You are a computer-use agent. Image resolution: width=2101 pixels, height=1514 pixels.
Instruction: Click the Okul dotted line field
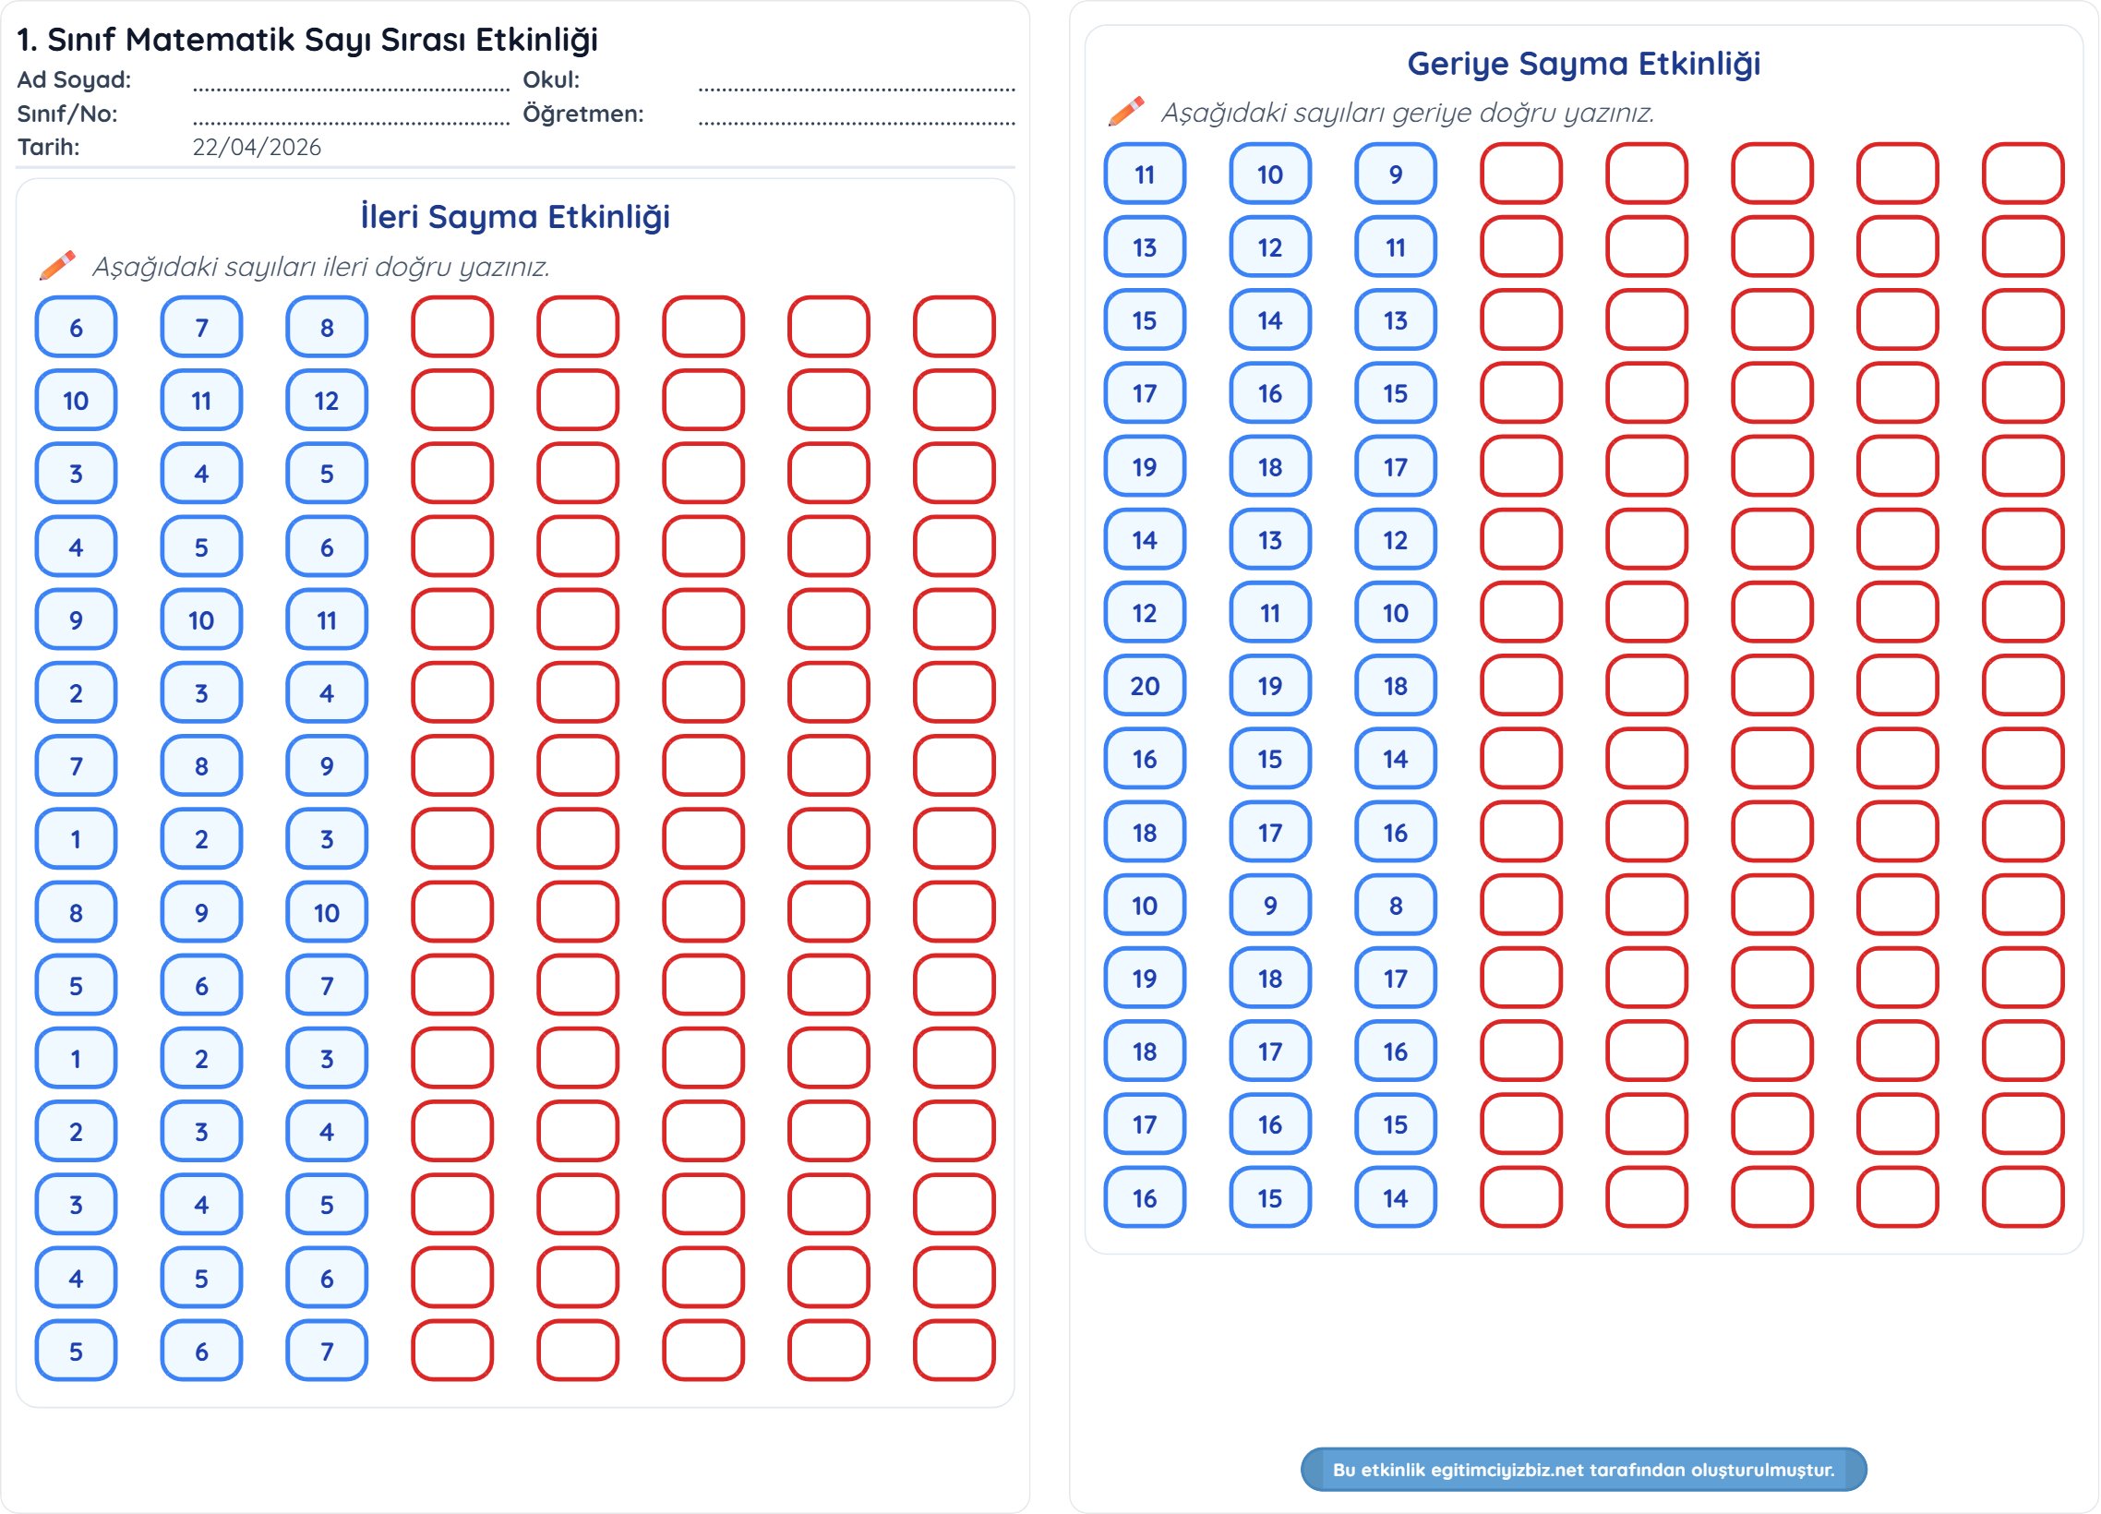pyautogui.click(x=856, y=84)
